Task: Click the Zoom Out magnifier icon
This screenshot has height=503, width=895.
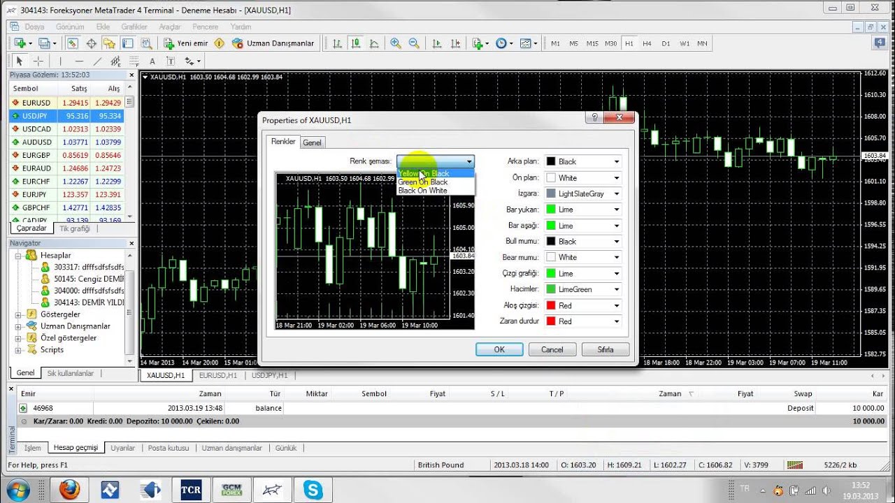Action: [414, 43]
